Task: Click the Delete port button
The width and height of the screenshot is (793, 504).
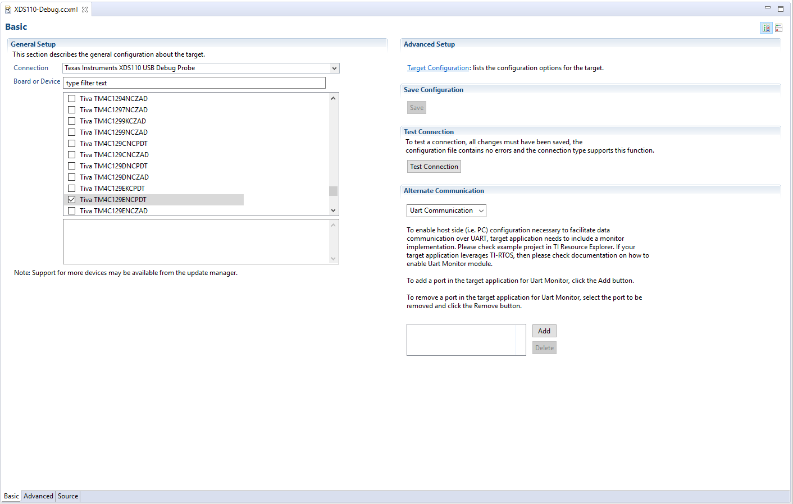Action: (544, 348)
